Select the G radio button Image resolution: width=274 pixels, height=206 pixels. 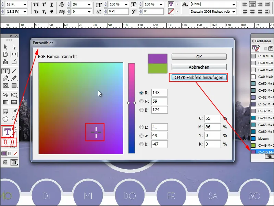click(141, 101)
